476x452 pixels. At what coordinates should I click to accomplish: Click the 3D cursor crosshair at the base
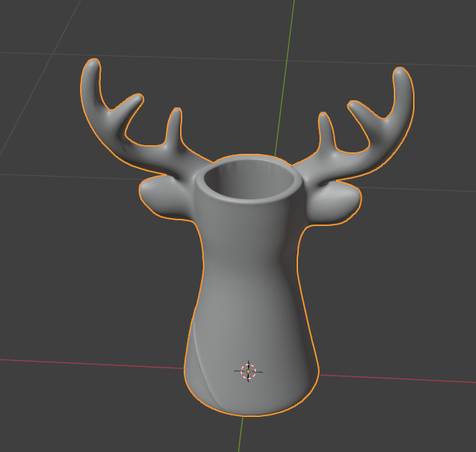pyautogui.click(x=248, y=371)
